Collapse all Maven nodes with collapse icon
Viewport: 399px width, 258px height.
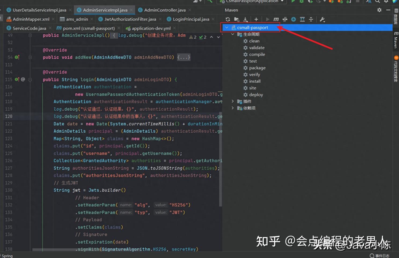311,19
